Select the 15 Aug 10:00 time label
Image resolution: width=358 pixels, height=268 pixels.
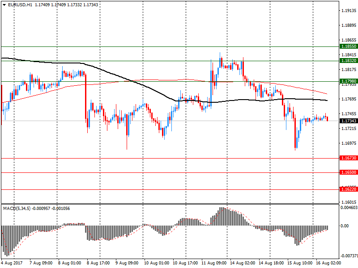(300, 263)
